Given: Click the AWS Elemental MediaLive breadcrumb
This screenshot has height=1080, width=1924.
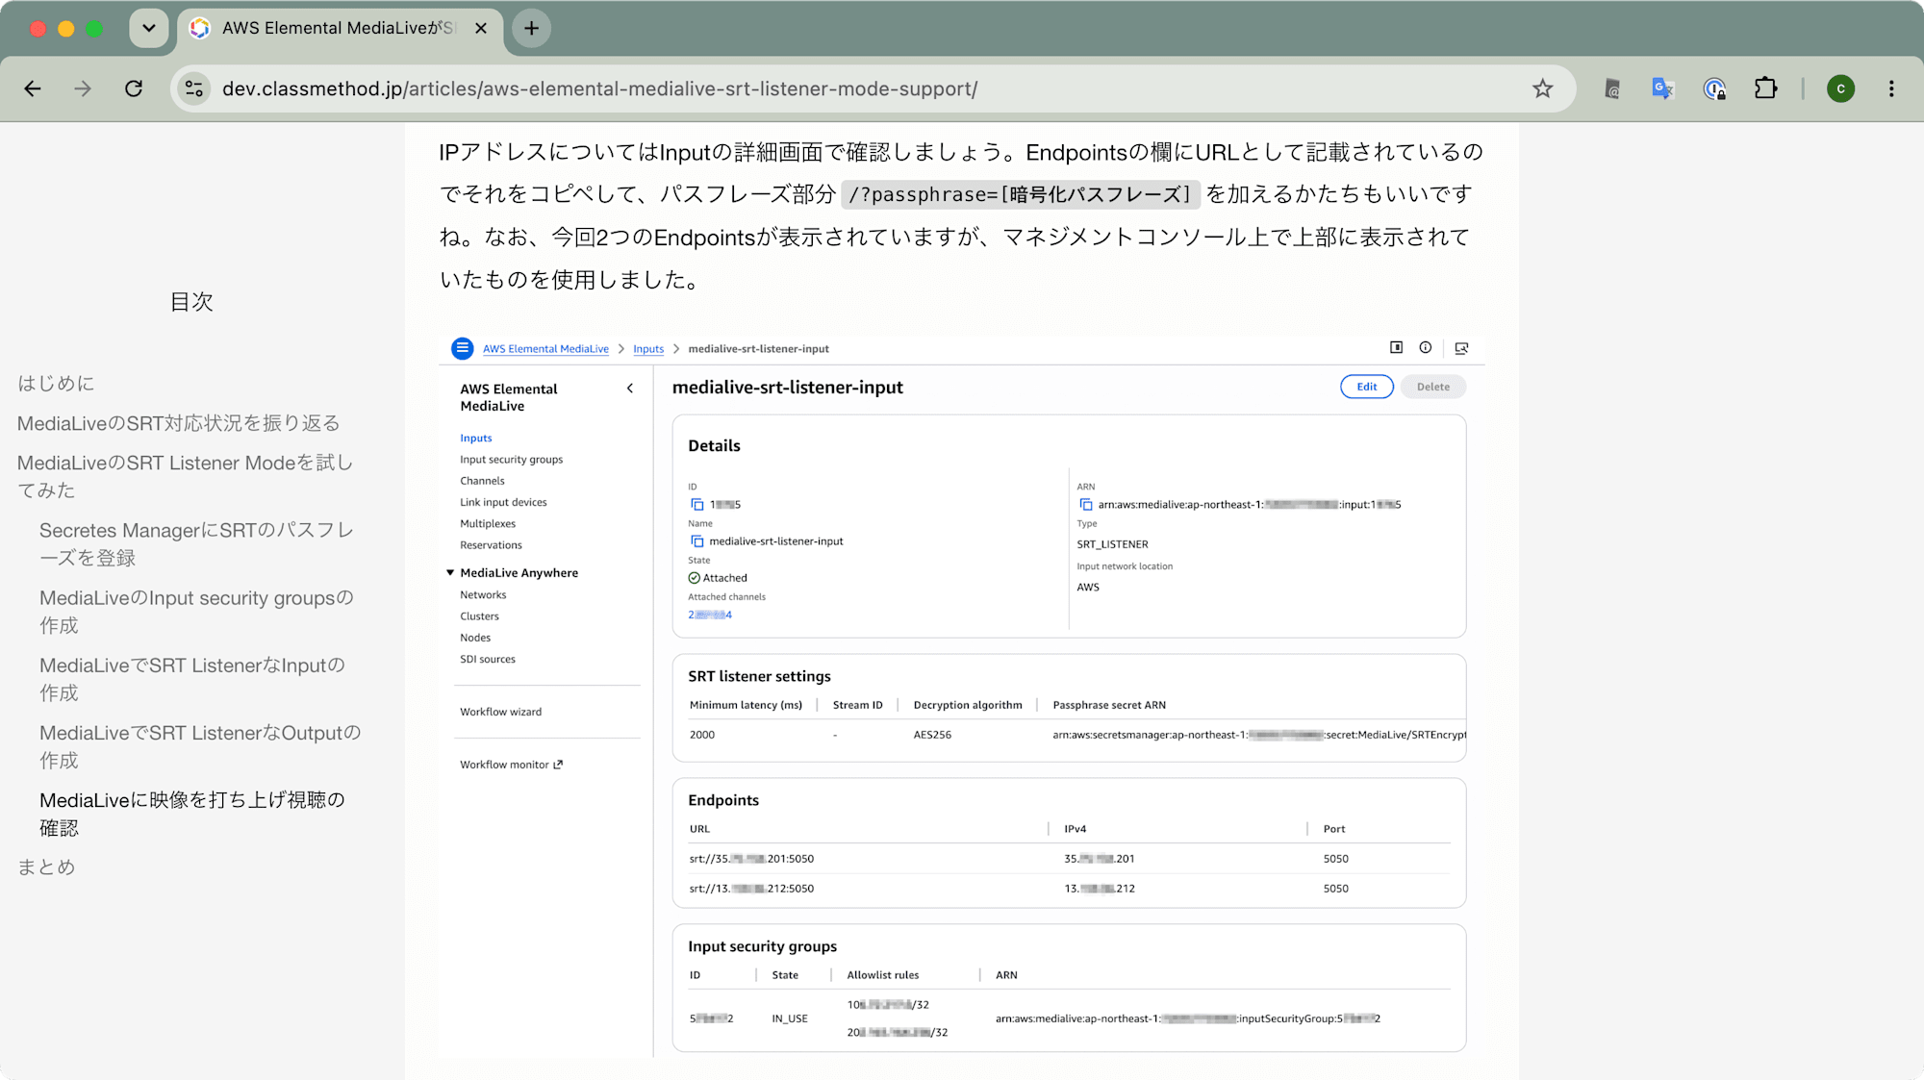Looking at the screenshot, I should point(545,349).
